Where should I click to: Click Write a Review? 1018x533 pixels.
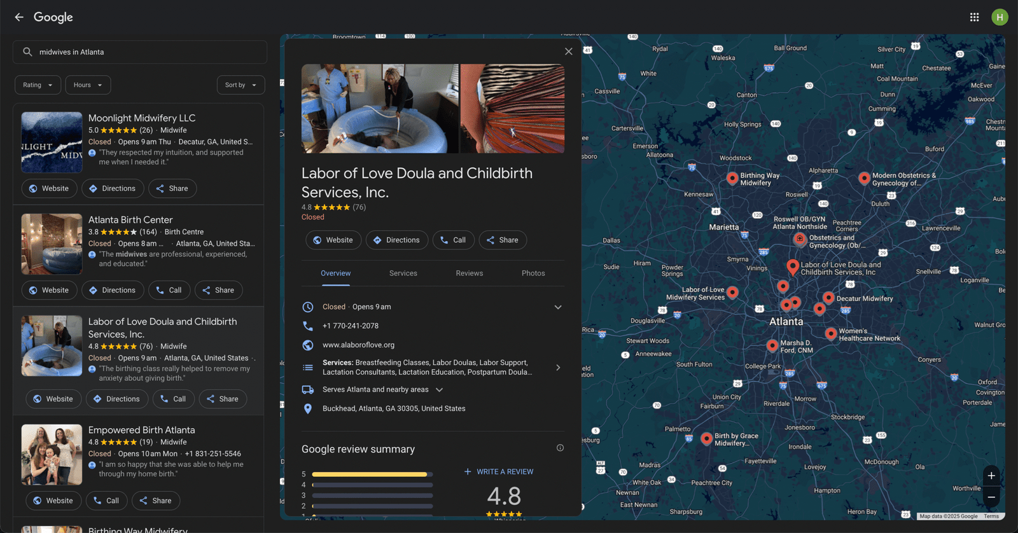point(499,472)
